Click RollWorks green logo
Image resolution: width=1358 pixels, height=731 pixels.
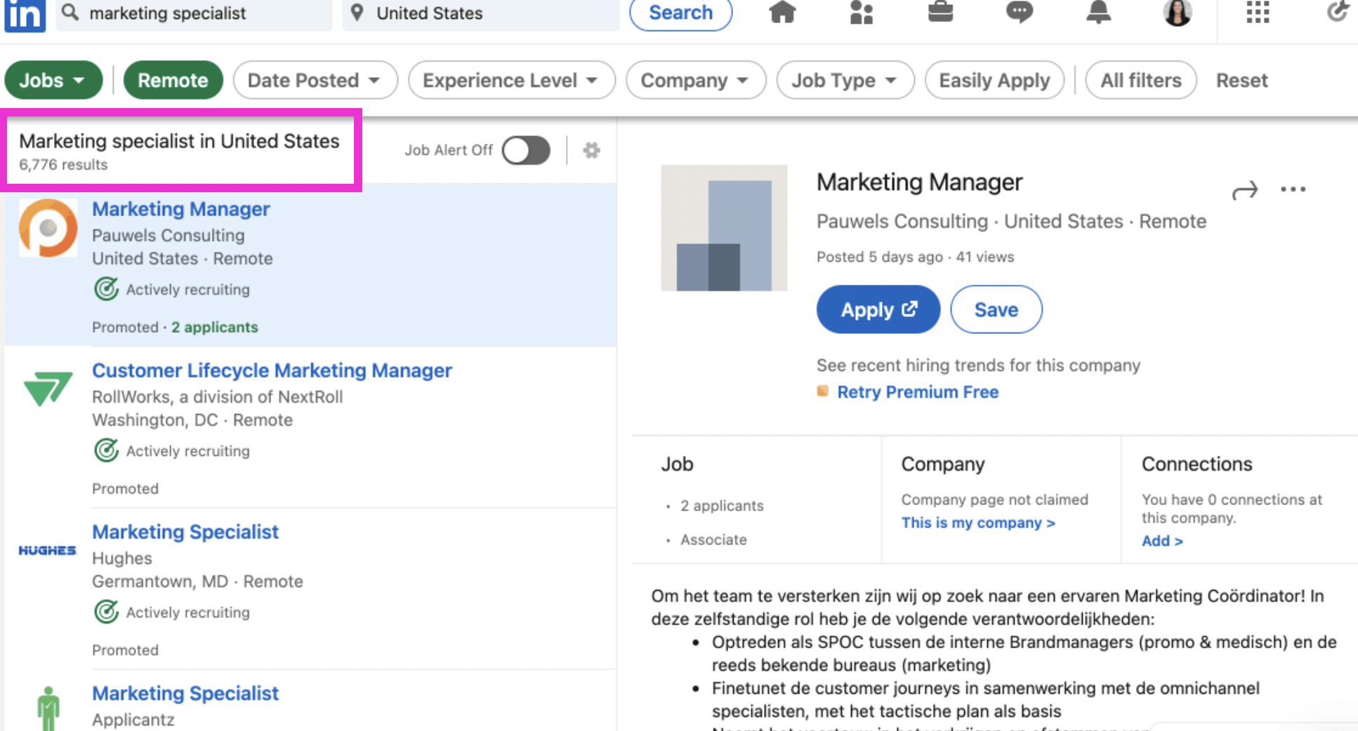tap(48, 389)
